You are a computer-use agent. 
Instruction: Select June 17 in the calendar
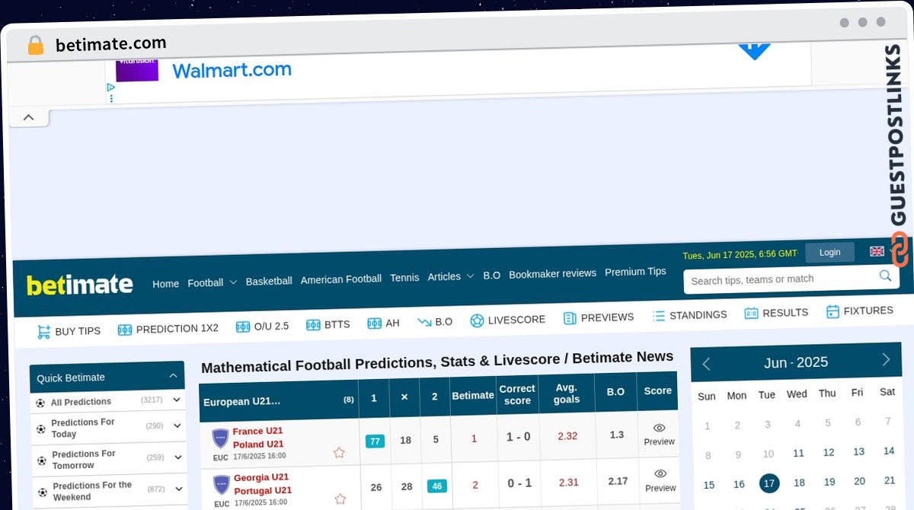point(769,483)
